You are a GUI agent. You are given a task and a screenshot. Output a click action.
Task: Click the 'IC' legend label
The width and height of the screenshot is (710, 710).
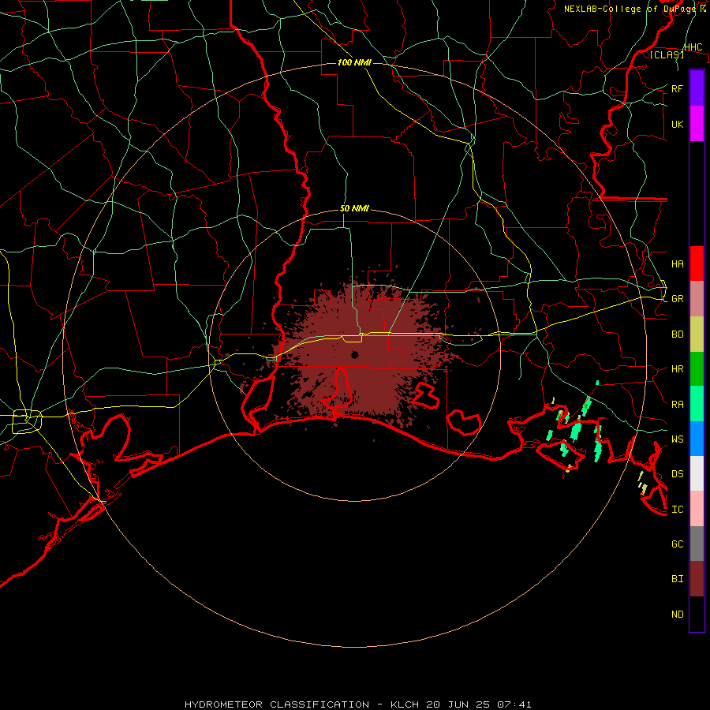(x=677, y=510)
